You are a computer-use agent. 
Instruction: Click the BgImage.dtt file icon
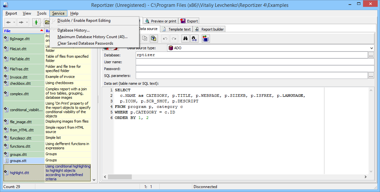[6, 39]
